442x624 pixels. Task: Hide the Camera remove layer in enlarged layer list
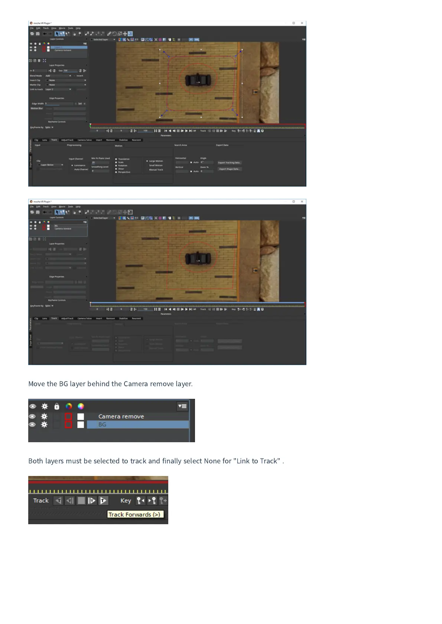[x=32, y=416]
